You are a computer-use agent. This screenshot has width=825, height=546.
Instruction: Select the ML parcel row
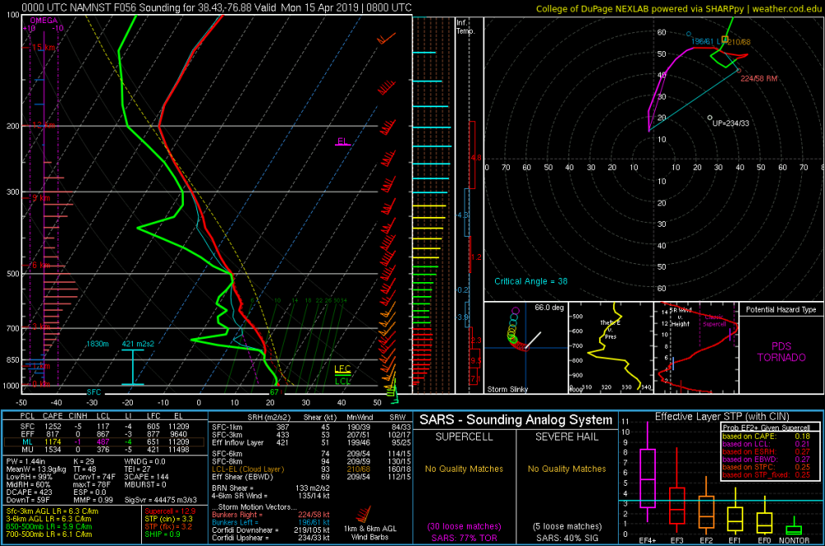[104, 442]
